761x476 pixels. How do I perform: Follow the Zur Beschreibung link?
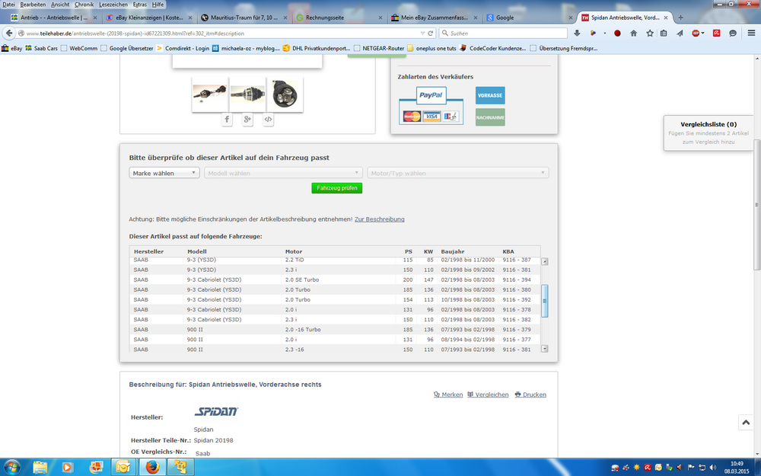380,219
